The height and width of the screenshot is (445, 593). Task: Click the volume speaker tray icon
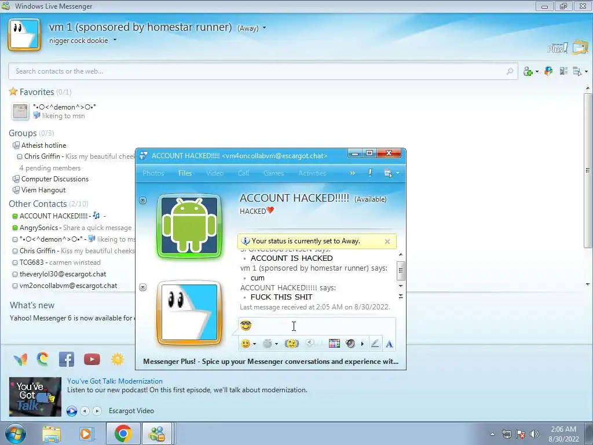point(535,434)
